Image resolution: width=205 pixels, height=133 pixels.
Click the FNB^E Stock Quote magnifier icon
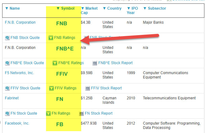pos(7,63)
